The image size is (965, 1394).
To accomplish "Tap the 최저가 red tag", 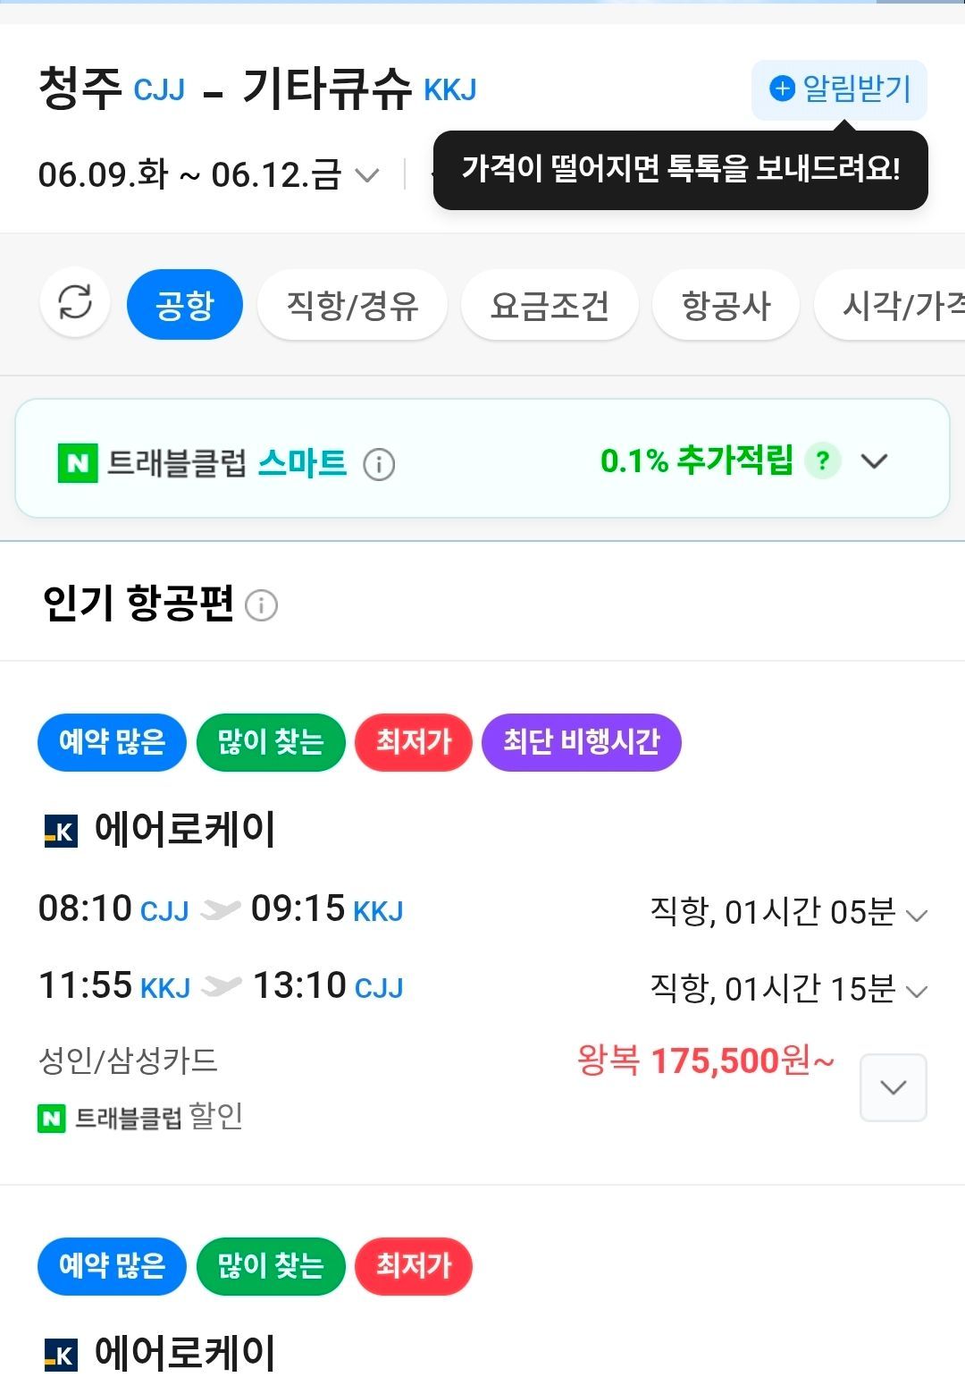I will click(414, 742).
